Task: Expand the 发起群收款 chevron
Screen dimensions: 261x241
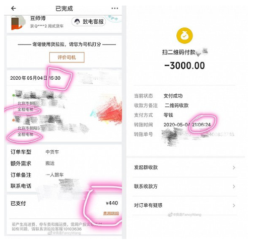Action: point(234,167)
